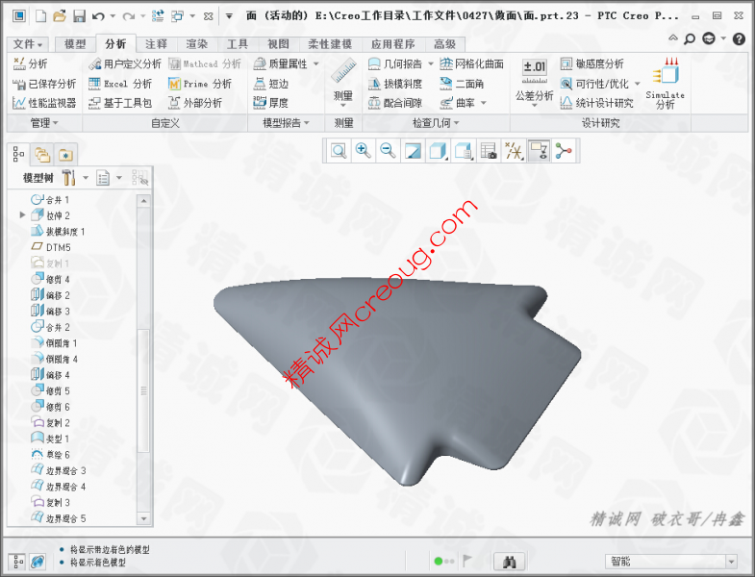
Task: Open the Model Tree settings hammer icon
Action: (68, 178)
